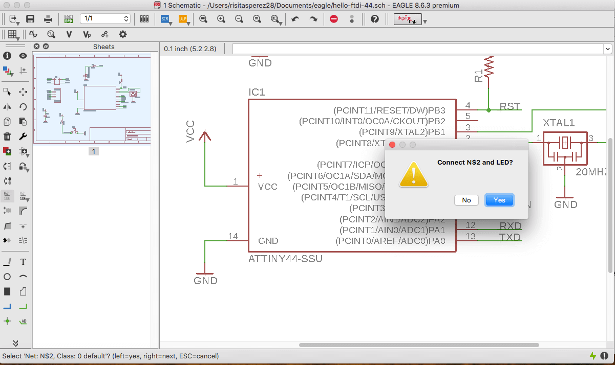Close the Sheets panel
Screen dimensions: 615x365
pos(37,47)
